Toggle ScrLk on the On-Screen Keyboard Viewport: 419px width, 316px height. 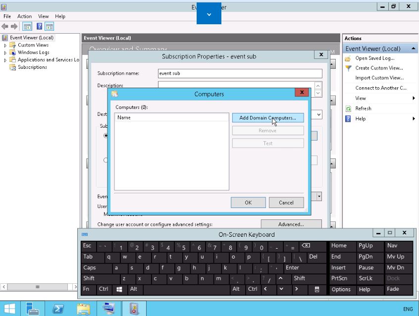pos(366,278)
